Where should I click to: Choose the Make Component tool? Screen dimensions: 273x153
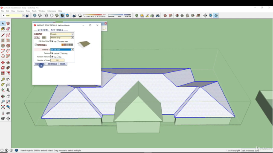tap(8, 23)
